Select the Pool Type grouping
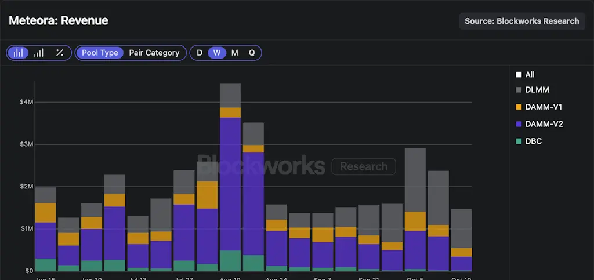The height and width of the screenshot is (280, 594). click(x=100, y=53)
